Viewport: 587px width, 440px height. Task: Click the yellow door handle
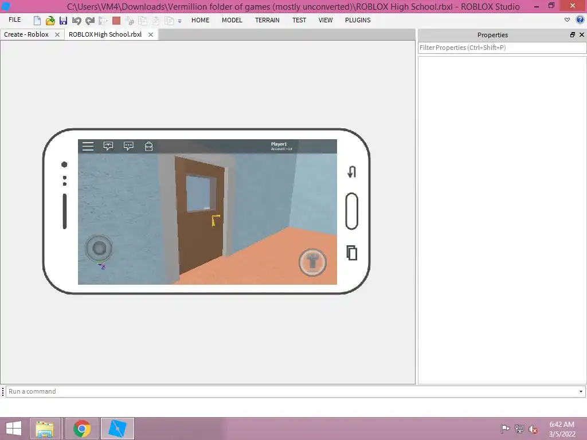216,221
